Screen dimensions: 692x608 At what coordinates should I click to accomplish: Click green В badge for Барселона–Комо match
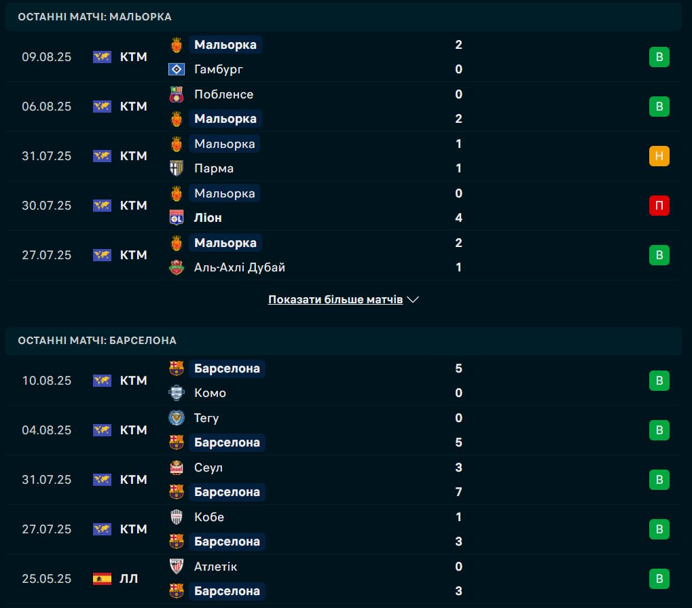(659, 381)
